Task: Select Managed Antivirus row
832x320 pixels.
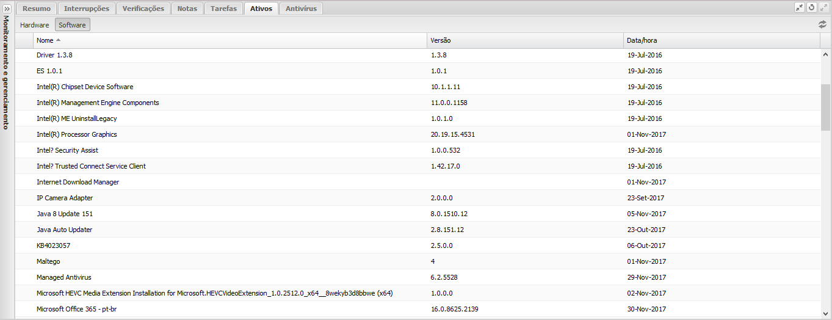Action: coord(418,277)
